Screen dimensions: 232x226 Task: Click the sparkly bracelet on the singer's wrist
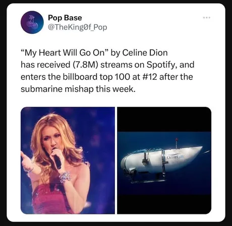65,177
